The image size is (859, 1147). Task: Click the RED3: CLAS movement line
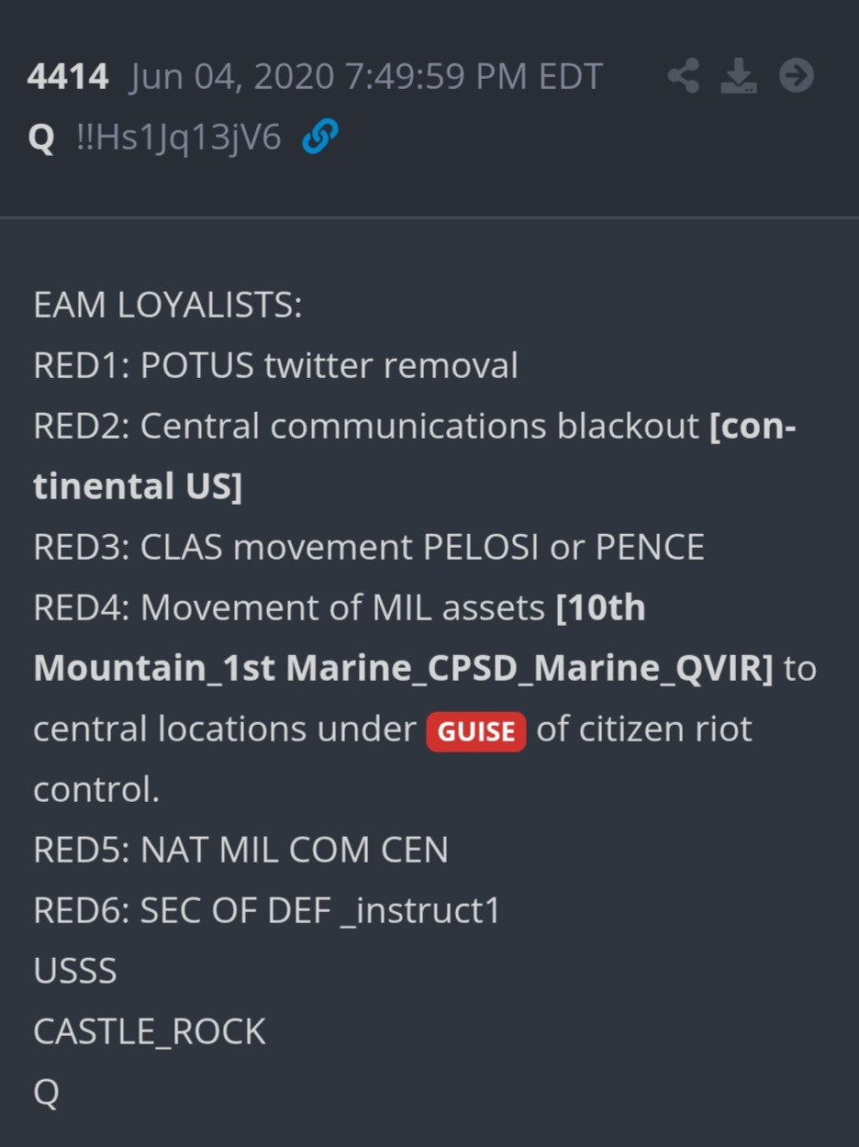coord(368,547)
